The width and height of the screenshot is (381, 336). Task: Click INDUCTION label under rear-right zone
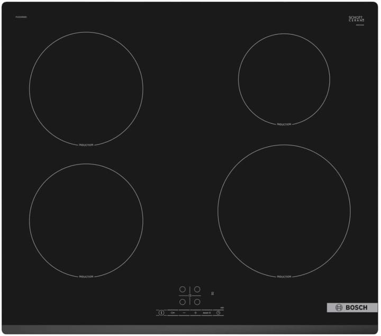(284, 124)
